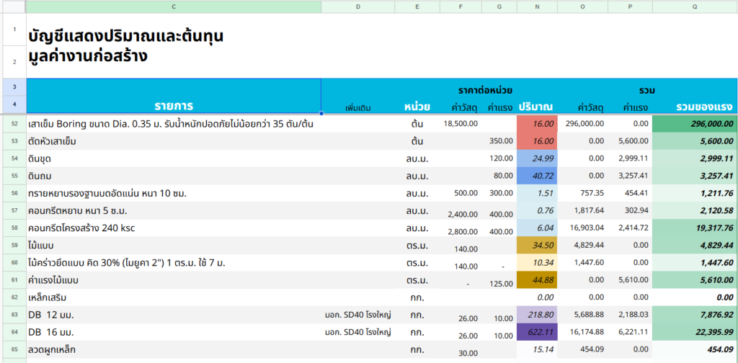Click labor sum 2,188.03 cell
Viewport: 738px width, 363px height.
click(x=630, y=315)
